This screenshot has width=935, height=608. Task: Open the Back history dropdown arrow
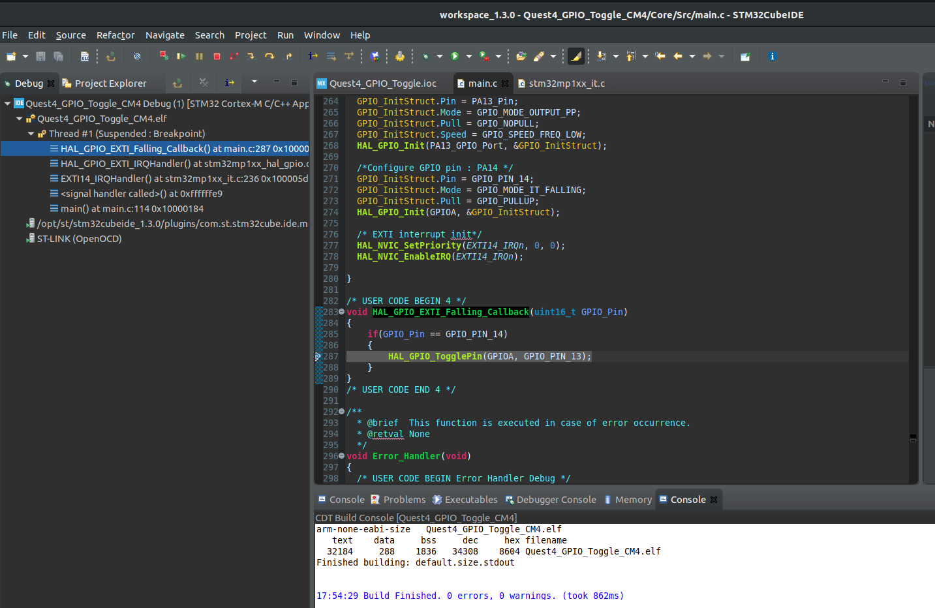[x=692, y=57]
